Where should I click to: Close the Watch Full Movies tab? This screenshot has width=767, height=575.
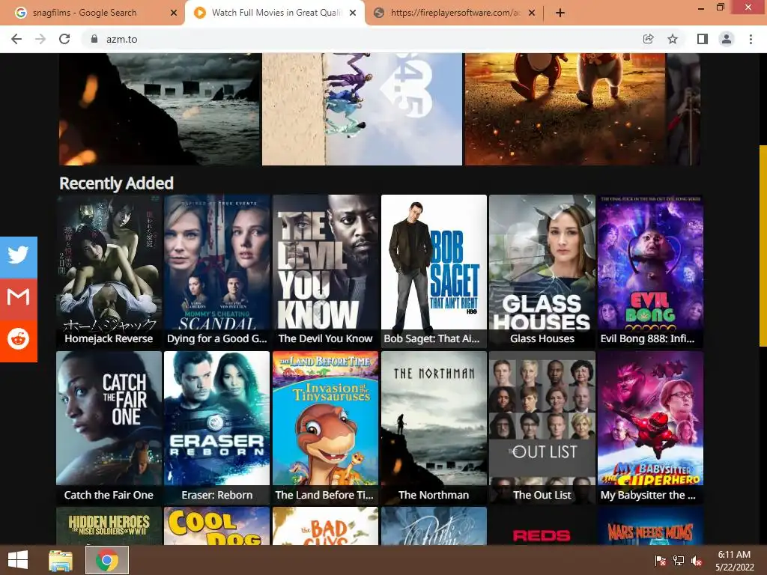353,13
